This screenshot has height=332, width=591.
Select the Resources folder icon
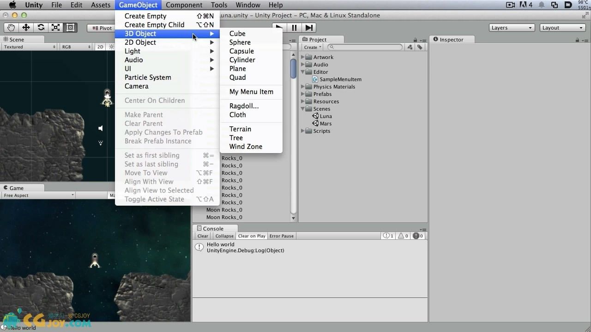click(x=309, y=101)
